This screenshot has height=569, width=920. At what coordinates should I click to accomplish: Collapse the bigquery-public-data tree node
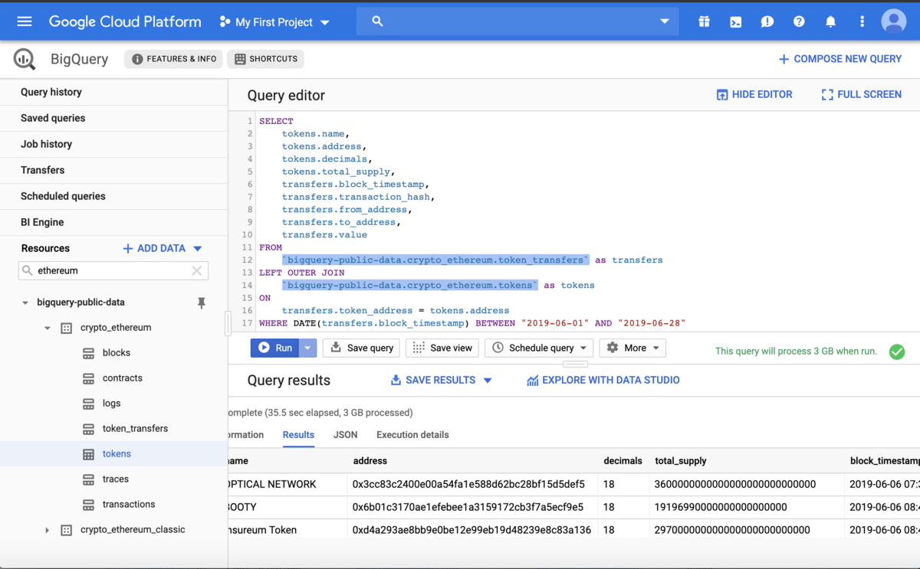25,302
